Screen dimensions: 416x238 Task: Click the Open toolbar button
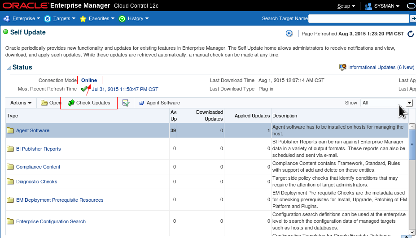(51, 103)
